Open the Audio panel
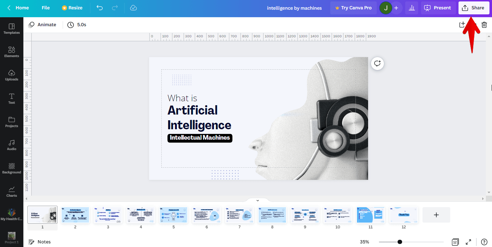Viewport: 492px width, 247px height. click(12, 146)
